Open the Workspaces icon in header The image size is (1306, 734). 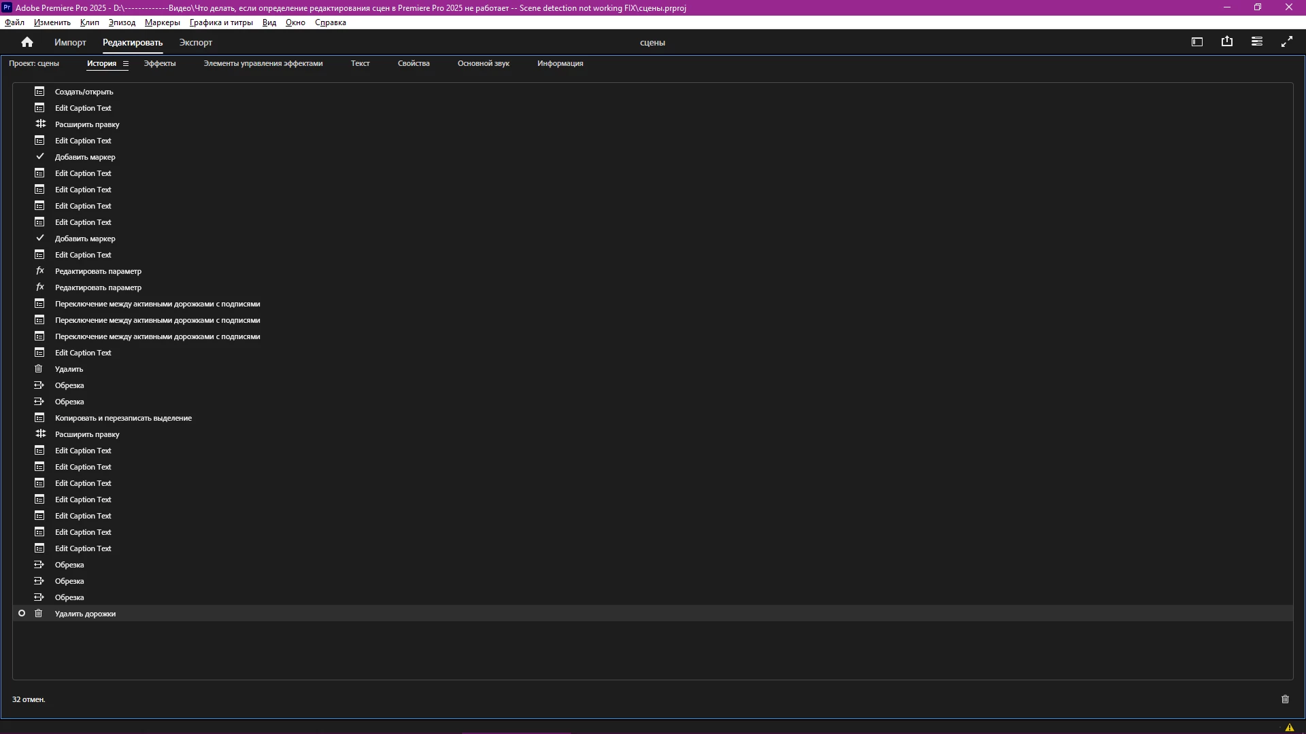[1197, 42]
